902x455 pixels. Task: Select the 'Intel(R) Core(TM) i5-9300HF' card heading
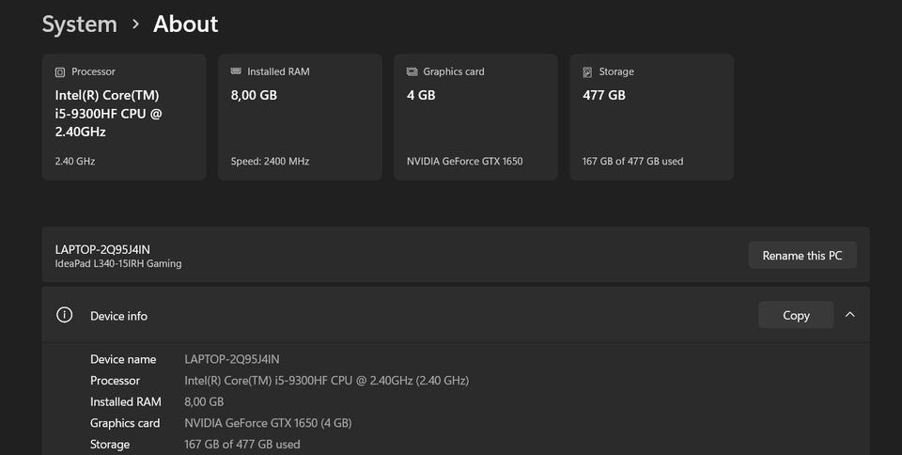tap(109, 114)
